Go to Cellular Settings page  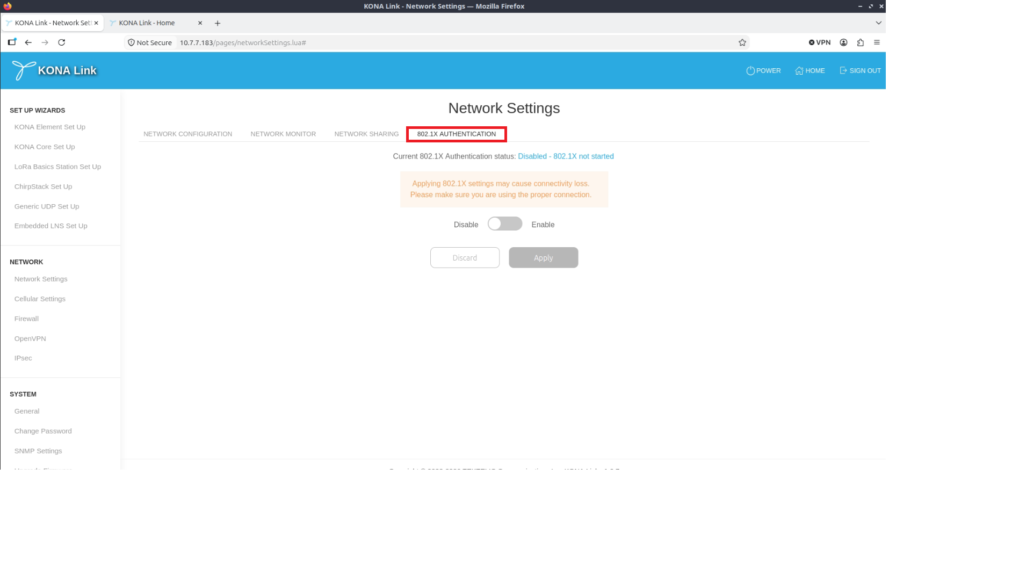click(40, 299)
